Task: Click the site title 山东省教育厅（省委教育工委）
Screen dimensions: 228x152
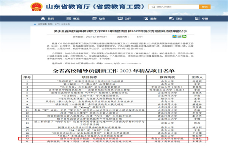Action: (95, 7)
